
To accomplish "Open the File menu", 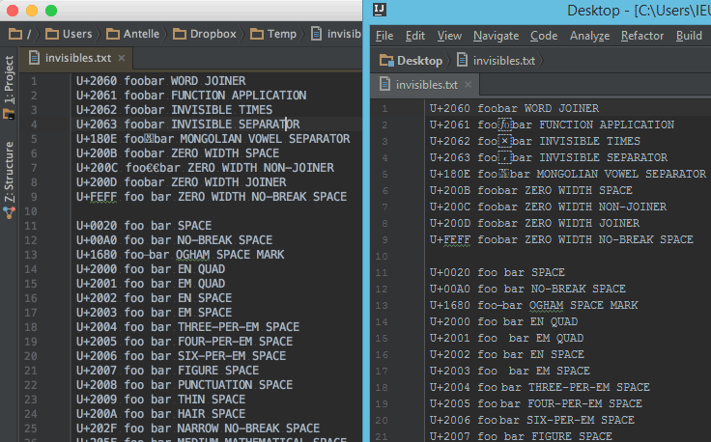I will click(x=384, y=36).
